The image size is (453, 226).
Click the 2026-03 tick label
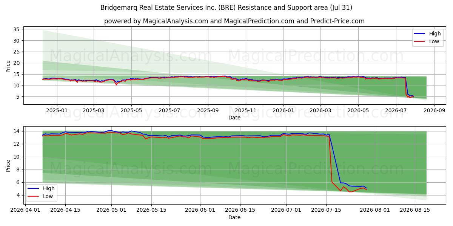click(x=320, y=110)
